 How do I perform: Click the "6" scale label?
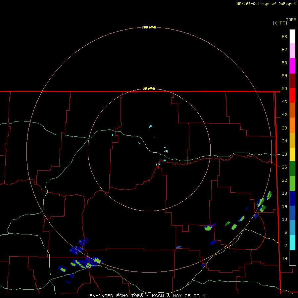click(x=285, y=232)
